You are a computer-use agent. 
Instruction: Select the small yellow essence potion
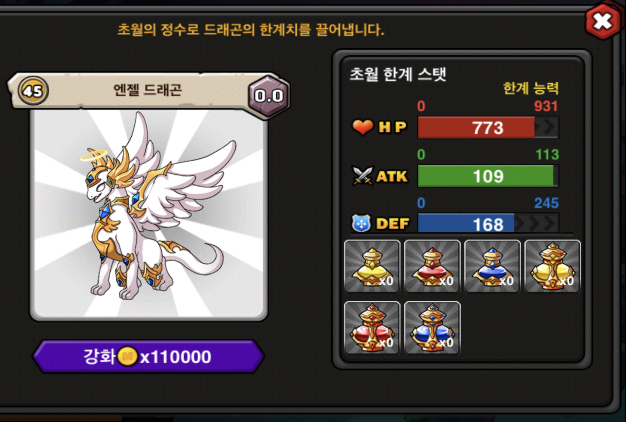tap(372, 266)
